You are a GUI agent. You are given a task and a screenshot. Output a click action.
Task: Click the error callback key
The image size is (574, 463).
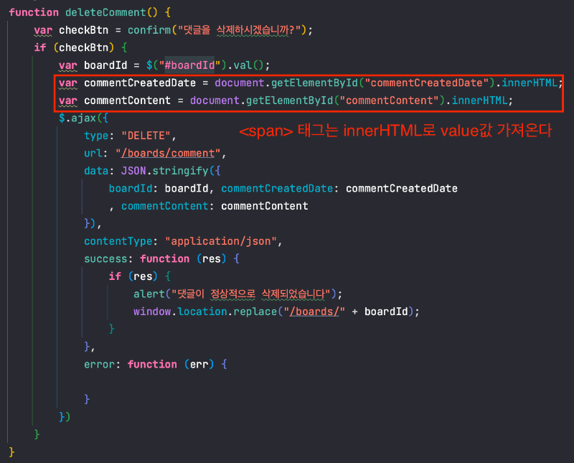click(x=99, y=364)
